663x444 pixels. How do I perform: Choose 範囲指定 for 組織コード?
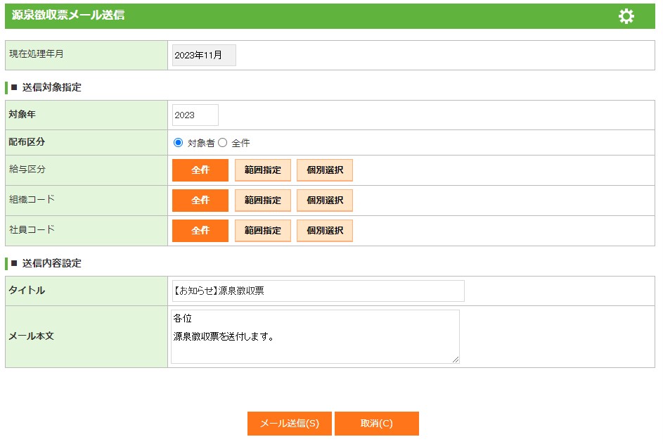[262, 201]
